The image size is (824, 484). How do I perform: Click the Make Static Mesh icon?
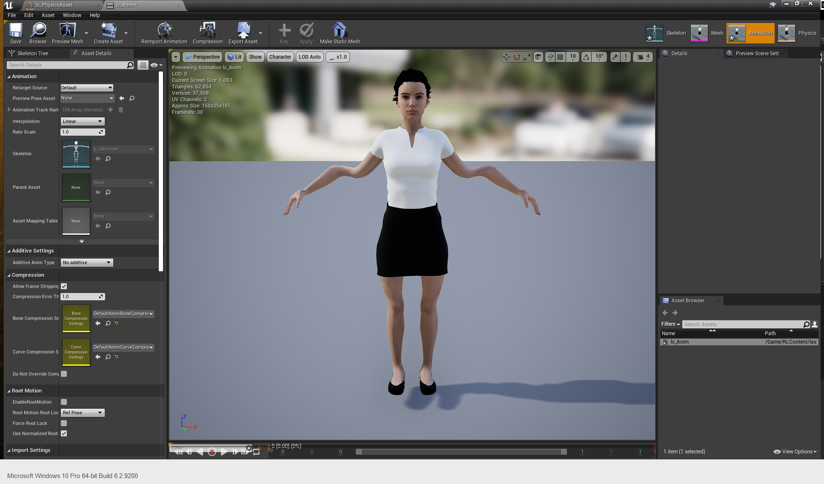(340, 33)
